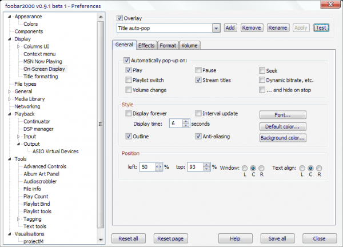Select Window alignment L radio button

[x=245, y=168]
